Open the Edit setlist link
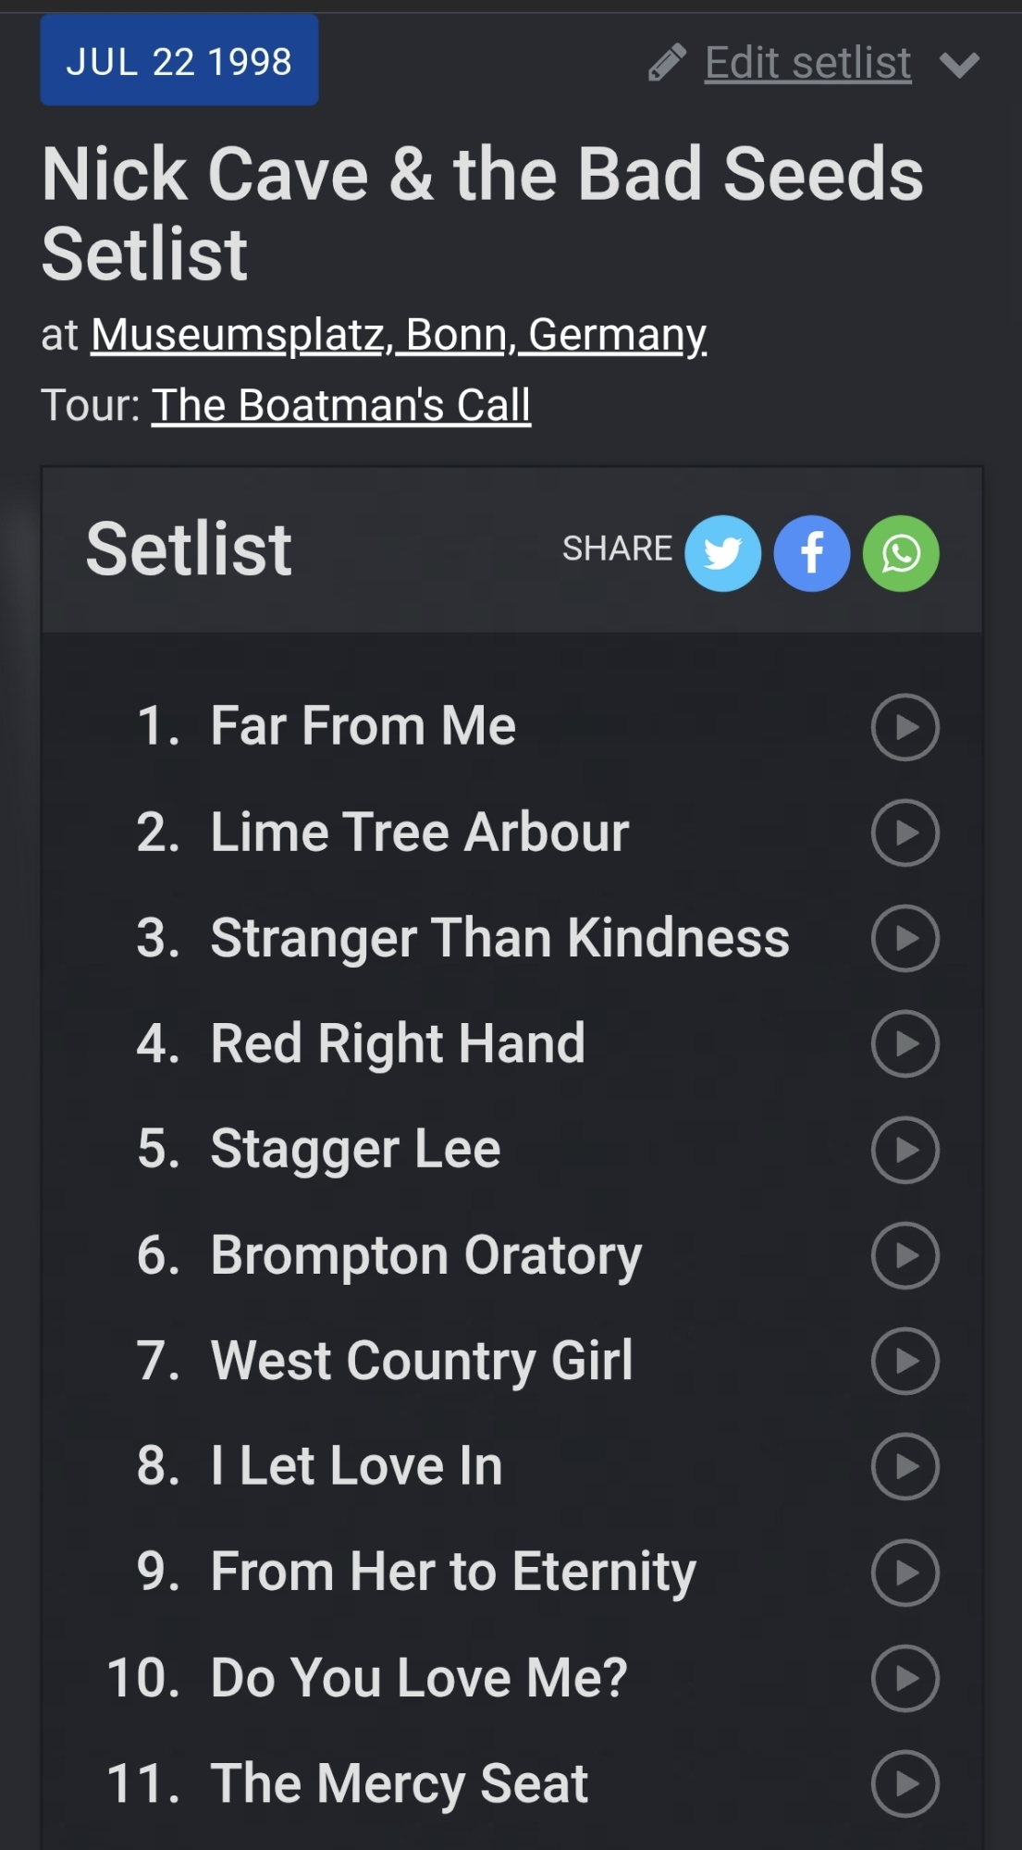Screen dimensions: 1022x1850 807,63
